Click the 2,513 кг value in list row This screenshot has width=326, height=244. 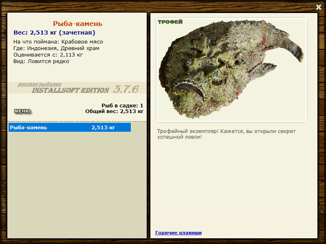[x=103, y=127]
